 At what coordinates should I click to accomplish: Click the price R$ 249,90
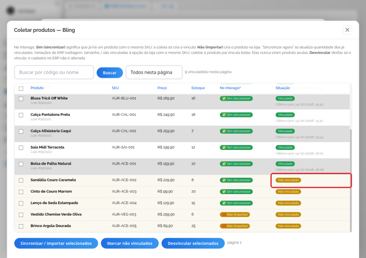tap(166, 115)
